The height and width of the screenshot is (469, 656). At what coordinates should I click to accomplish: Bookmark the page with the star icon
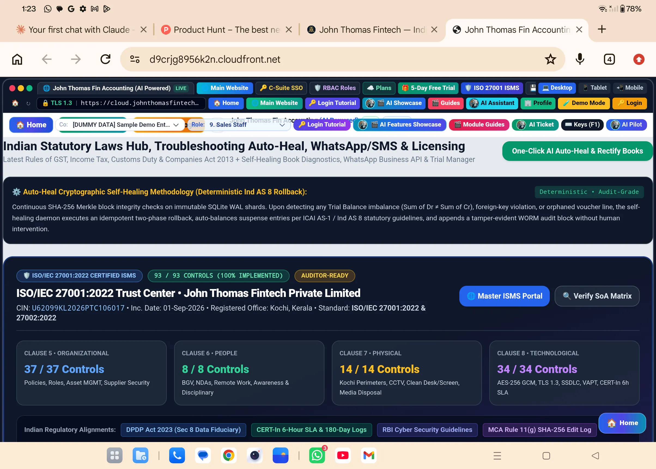click(x=550, y=59)
